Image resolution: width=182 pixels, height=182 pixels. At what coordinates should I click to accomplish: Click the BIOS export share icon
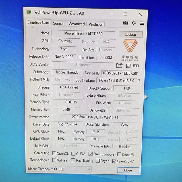[x=119, y=65]
